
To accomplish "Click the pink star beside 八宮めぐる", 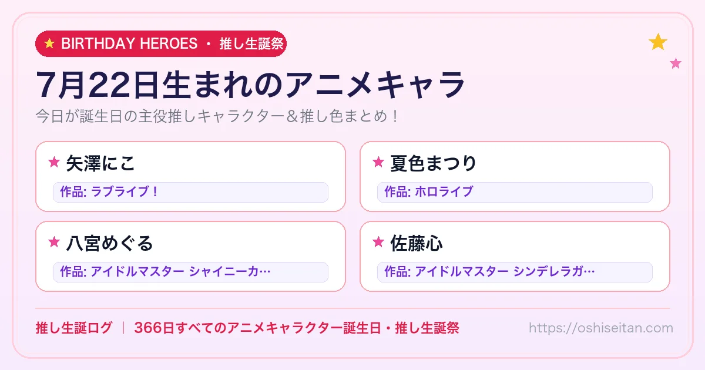I will (54, 242).
